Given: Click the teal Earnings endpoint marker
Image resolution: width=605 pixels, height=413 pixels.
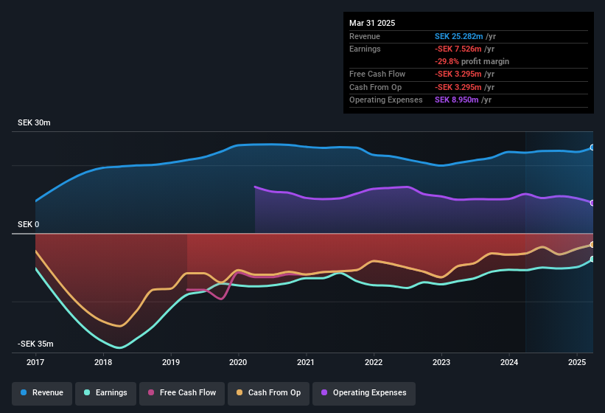Looking at the screenshot, I should pos(592,259).
